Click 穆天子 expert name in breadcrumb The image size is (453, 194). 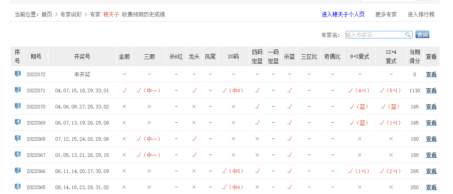(x=111, y=14)
